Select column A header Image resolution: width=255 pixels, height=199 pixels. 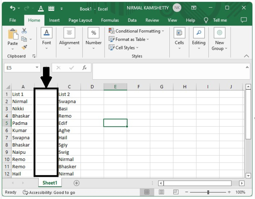(x=23, y=87)
